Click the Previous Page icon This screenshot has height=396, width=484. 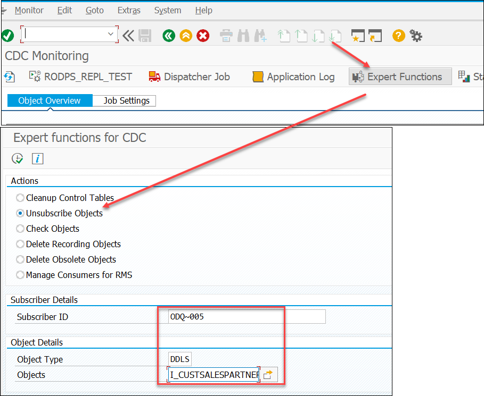click(301, 36)
